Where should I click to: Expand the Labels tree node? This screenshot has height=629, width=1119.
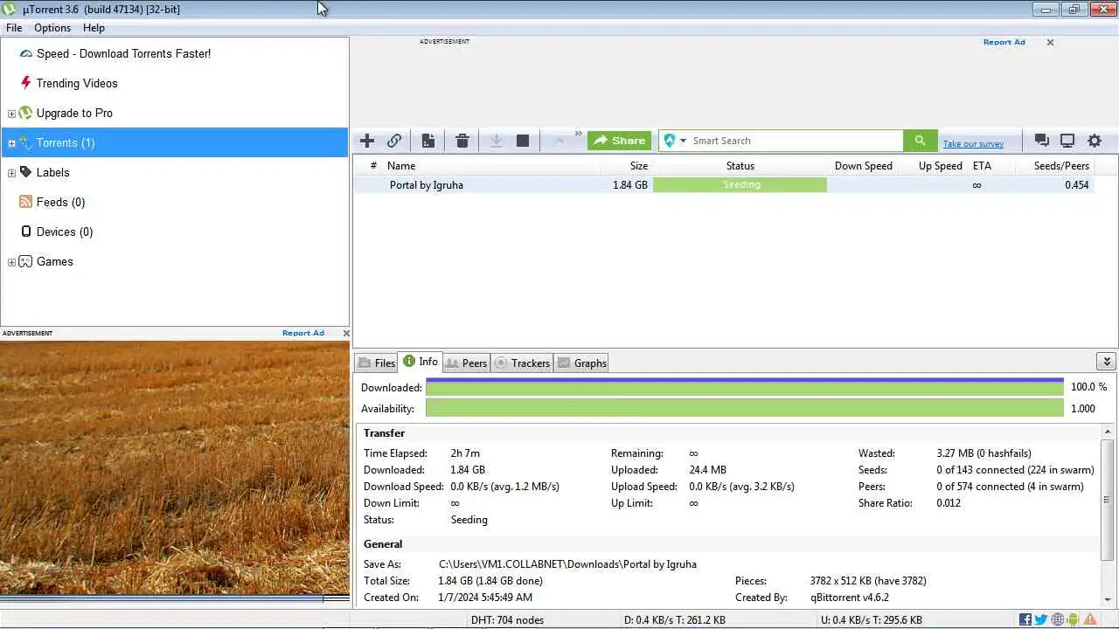pyautogui.click(x=11, y=173)
